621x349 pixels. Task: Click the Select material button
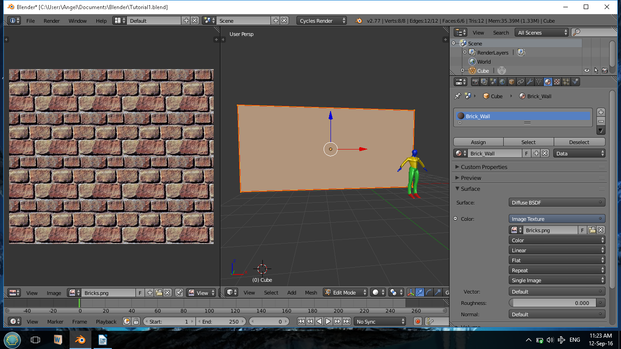pos(529,142)
